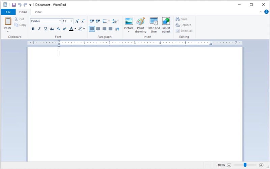Select Justify text alignment
The height and width of the screenshot is (169, 270).
coord(111,29)
